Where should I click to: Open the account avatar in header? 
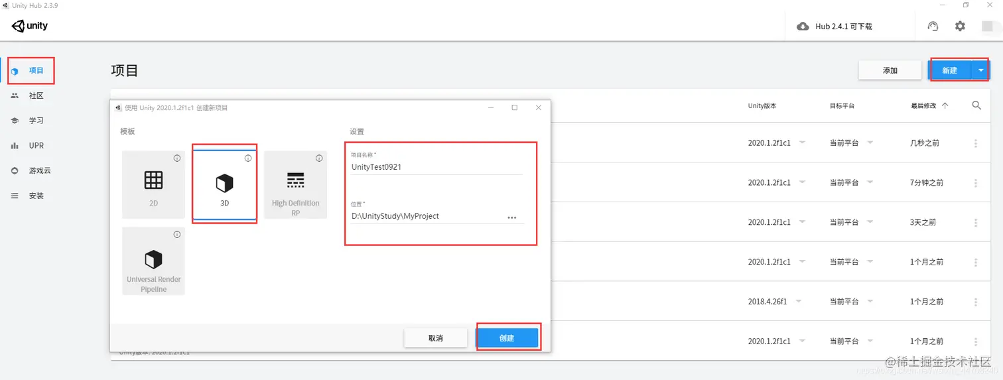coord(987,27)
